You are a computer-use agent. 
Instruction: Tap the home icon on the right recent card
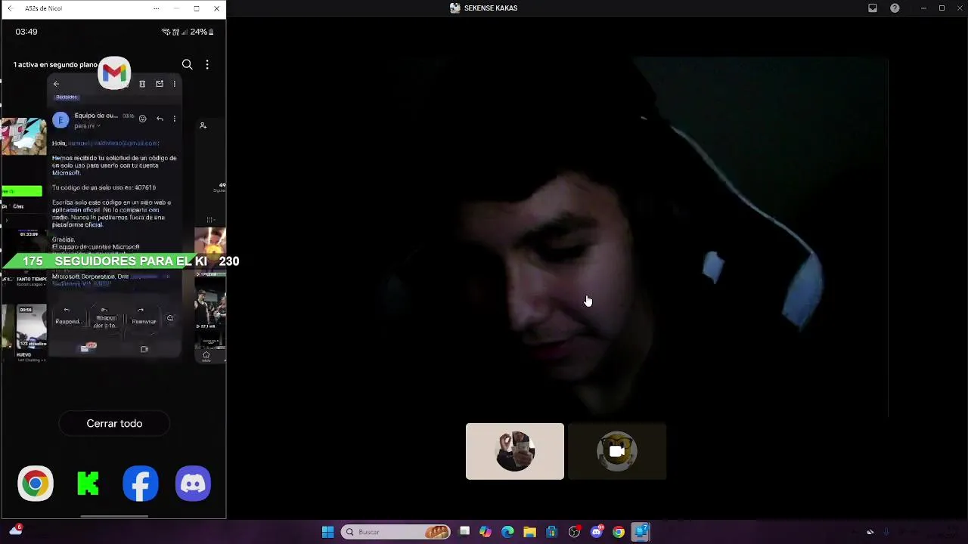click(206, 355)
